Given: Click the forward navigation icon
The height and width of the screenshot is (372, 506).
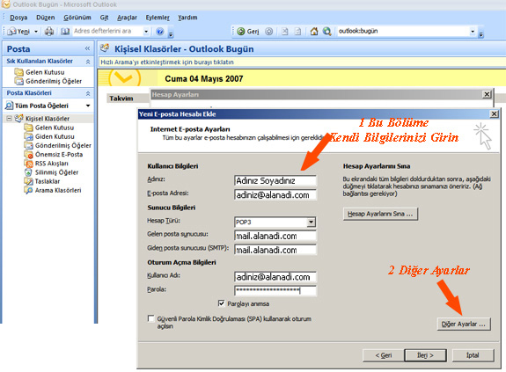Looking at the screenshot, I should click(x=268, y=32).
